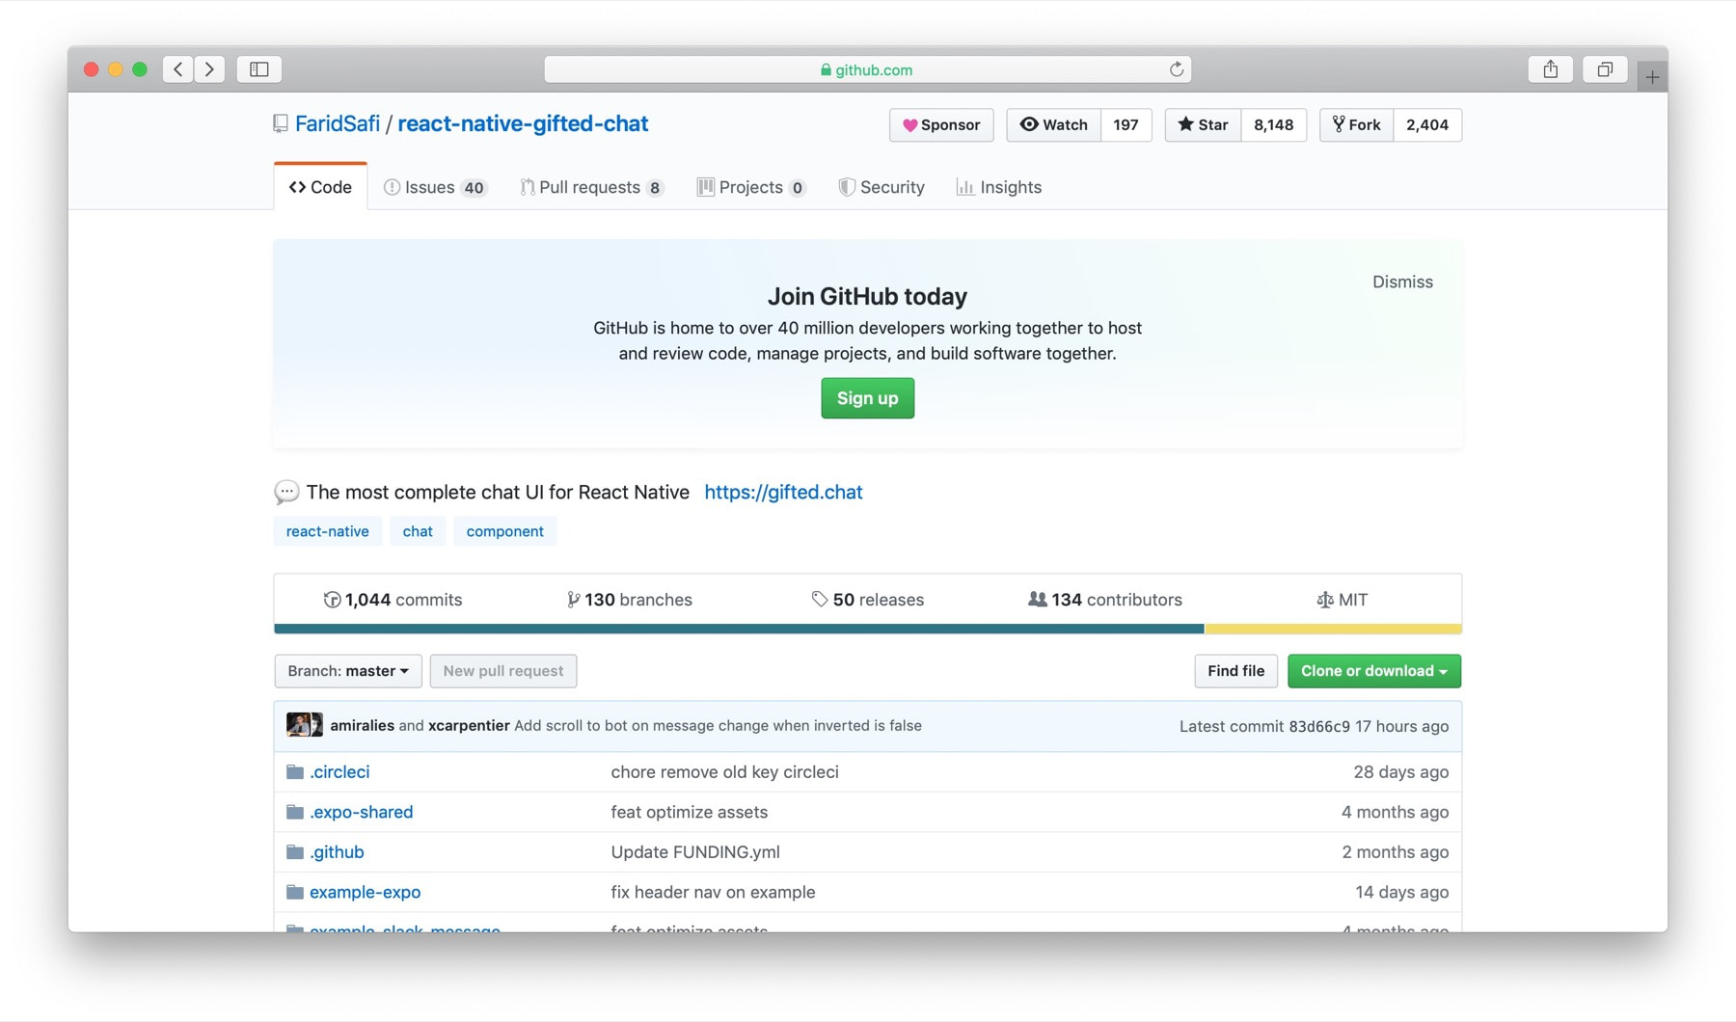Viewport: 1736px width, 1022px height.
Task: Star the repository
Action: coord(1203,124)
